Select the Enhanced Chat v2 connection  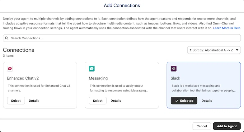tap(16, 101)
